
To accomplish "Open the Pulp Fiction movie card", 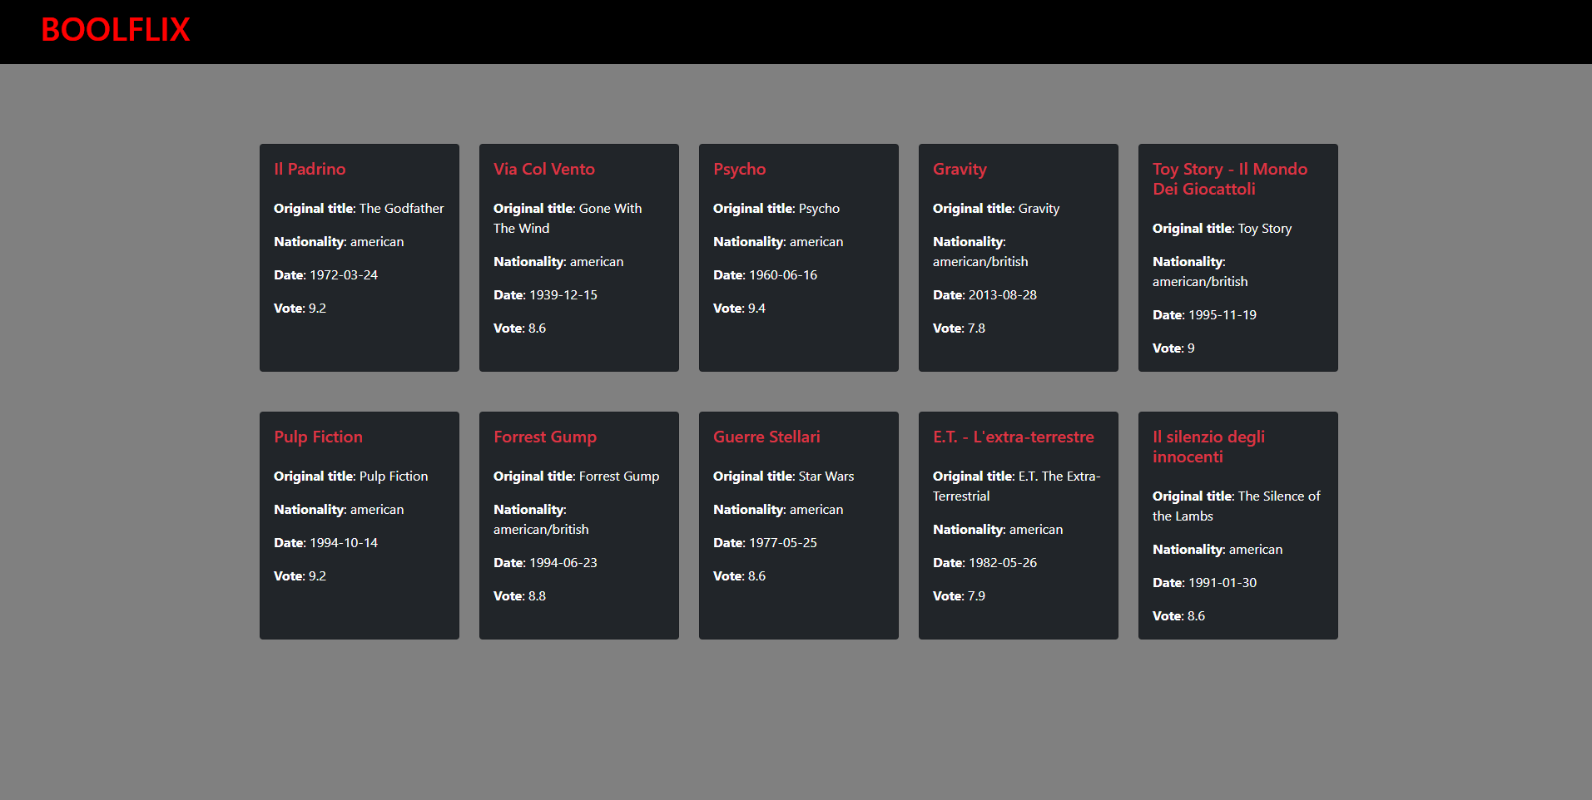I will coord(359,526).
